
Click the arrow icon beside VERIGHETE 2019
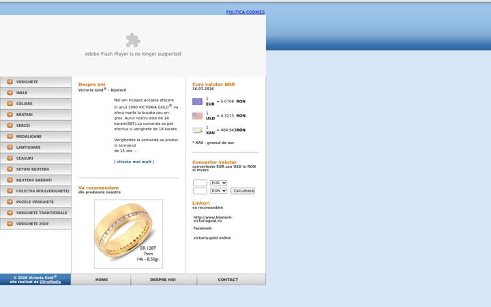pos(10,224)
